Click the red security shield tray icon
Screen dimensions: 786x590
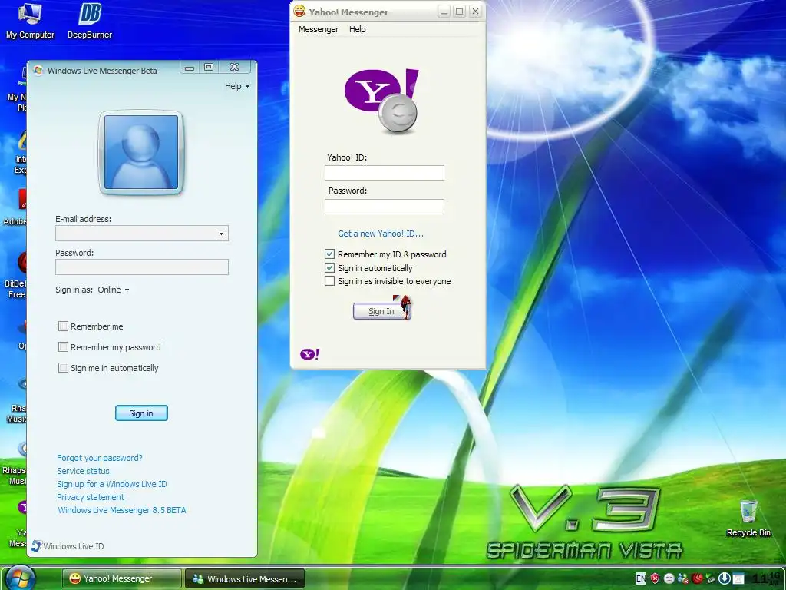655,578
